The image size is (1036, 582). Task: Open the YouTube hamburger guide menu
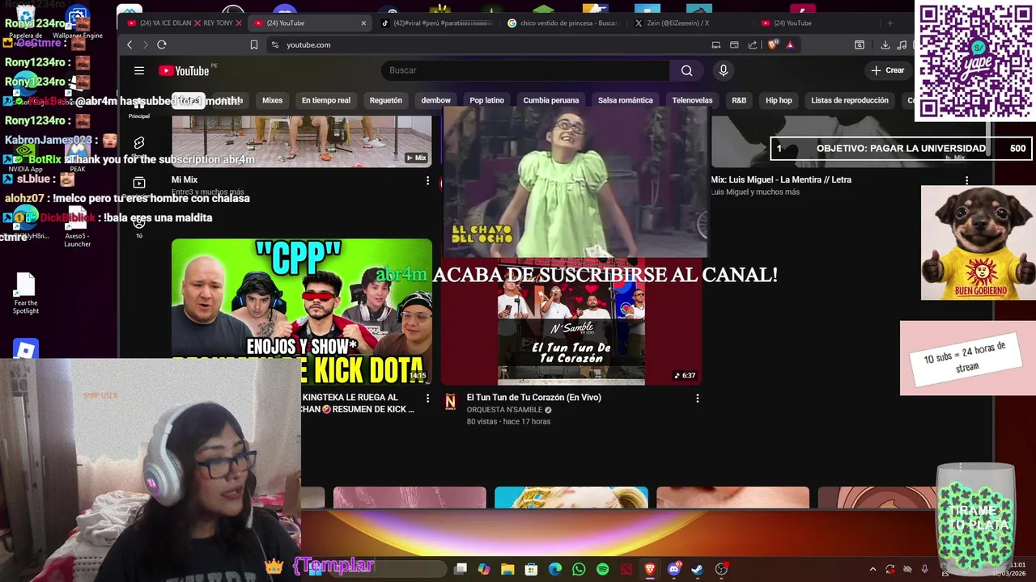point(139,70)
